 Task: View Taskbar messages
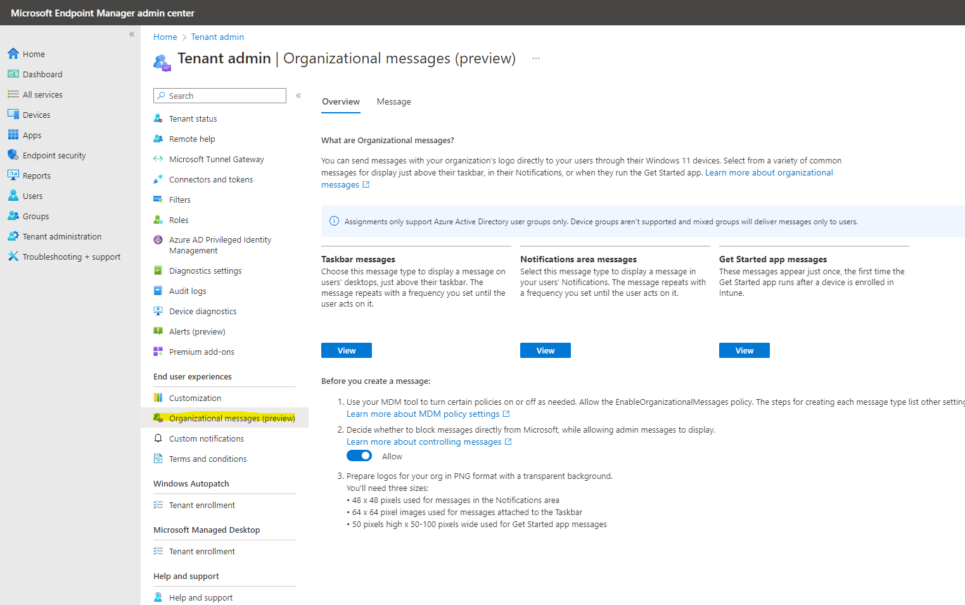click(346, 350)
